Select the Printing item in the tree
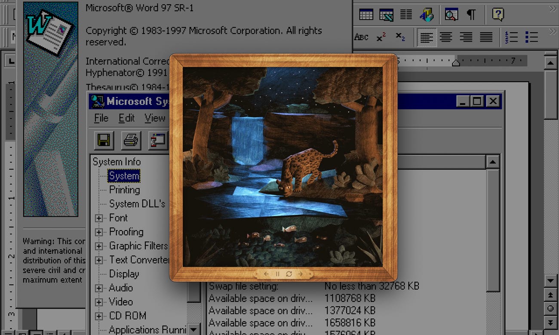 [124, 190]
